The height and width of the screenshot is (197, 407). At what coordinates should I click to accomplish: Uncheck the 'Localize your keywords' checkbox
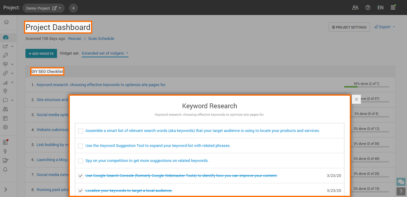[81, 191]
